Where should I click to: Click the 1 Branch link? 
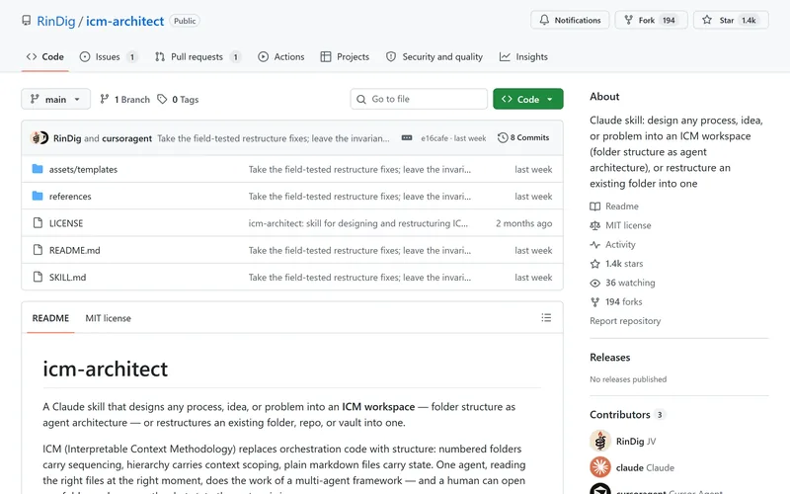pos(125,100)
